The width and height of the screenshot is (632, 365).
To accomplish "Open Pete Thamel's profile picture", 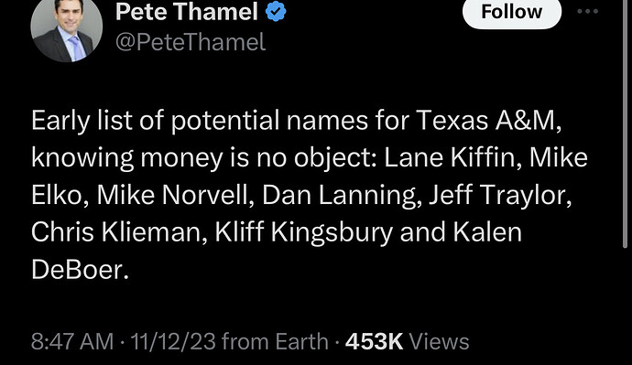I will [x=67, y=29].
